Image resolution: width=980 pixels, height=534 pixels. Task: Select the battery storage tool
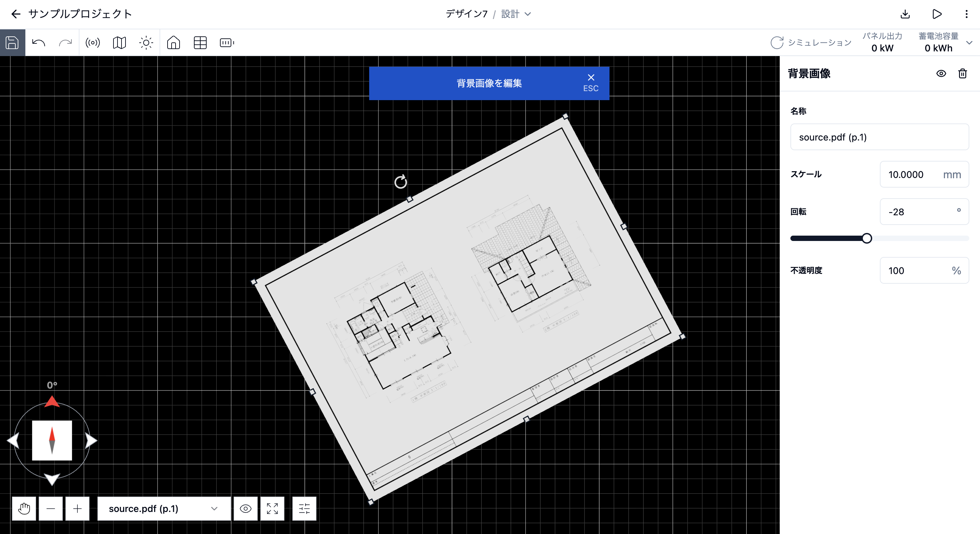click(227, 43)
